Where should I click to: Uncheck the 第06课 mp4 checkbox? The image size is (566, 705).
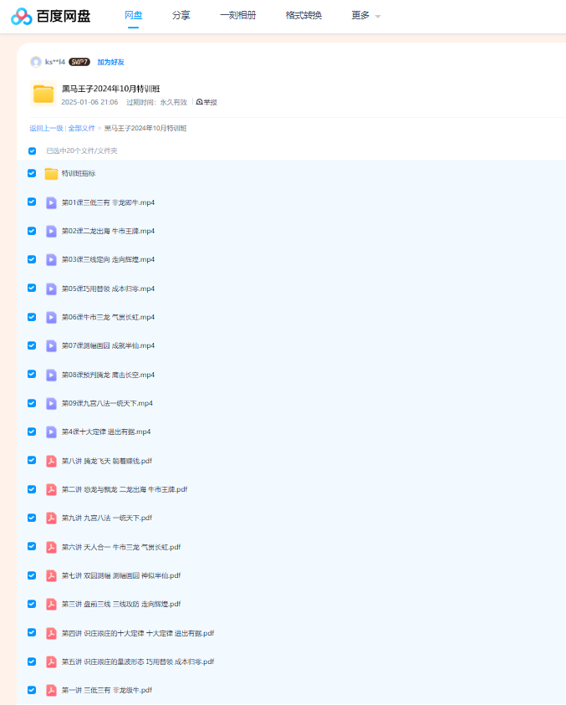(32, 317)
